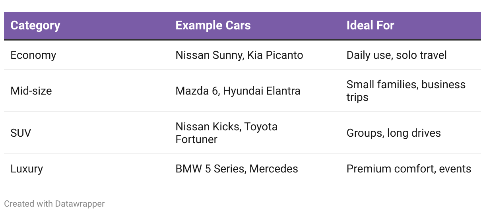Image resolution: width=485 pixels, height=213 pixels.
Task: Click the Ideal For column header
Action: tap(370, 25)
